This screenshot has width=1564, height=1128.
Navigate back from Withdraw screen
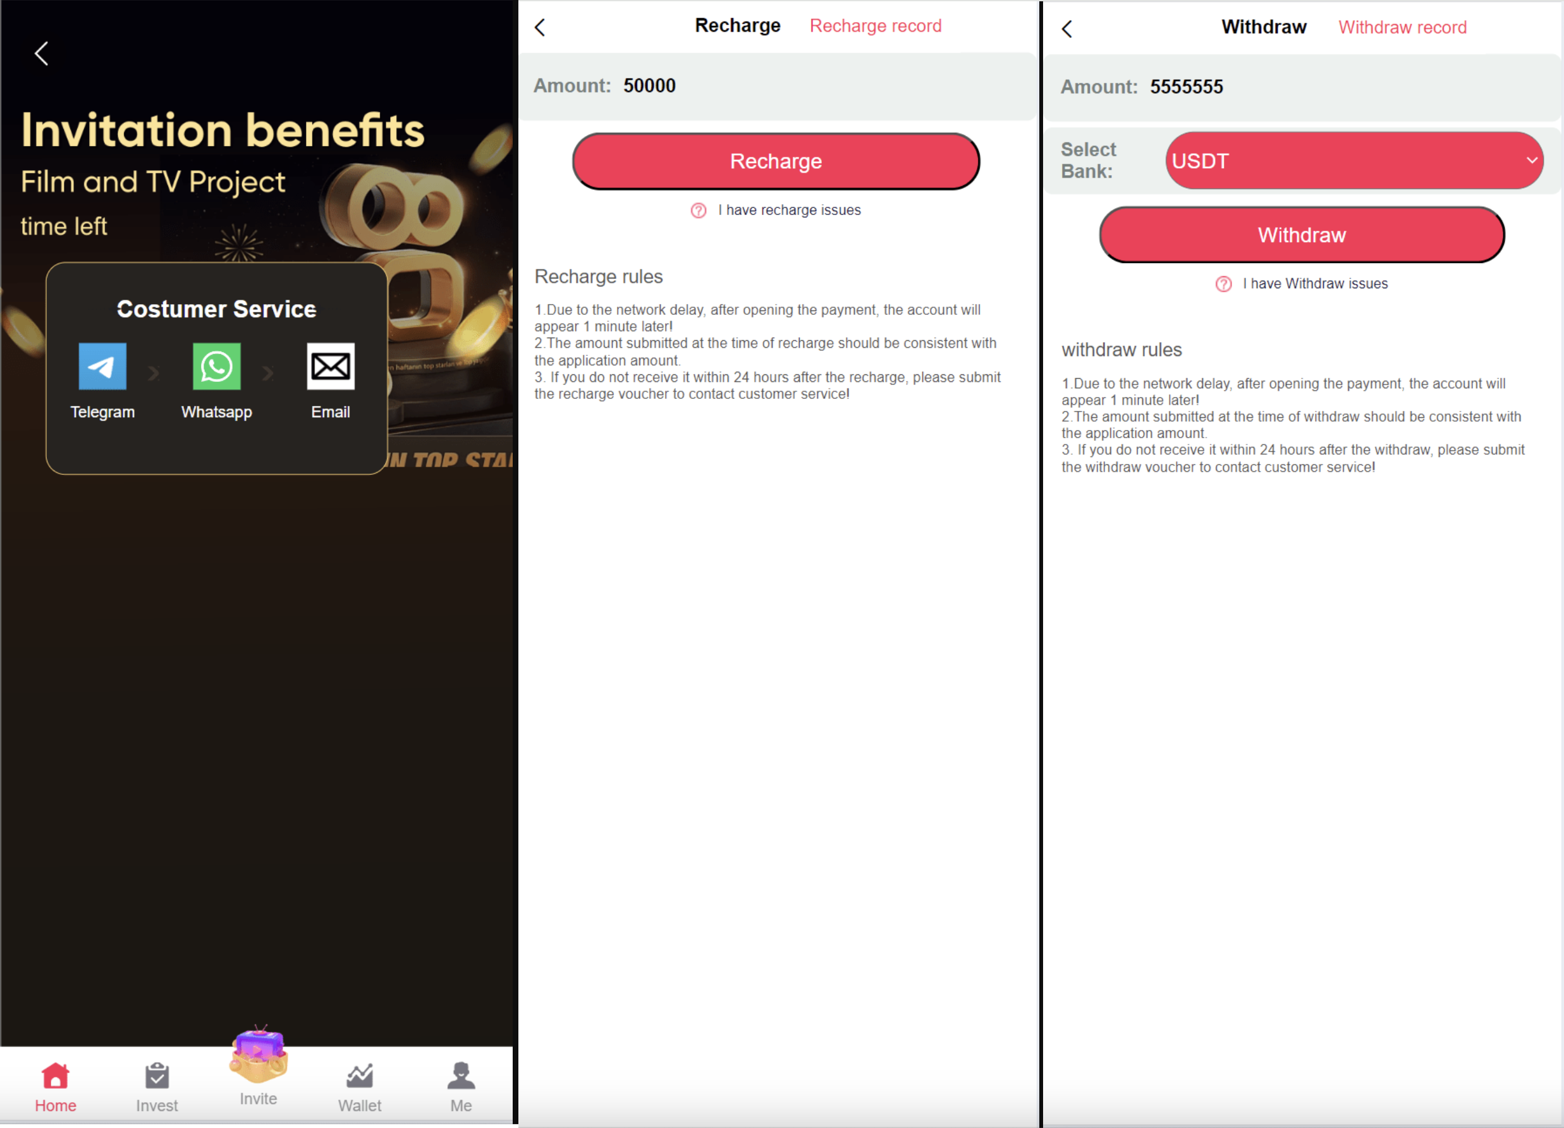(x=1067, y=27)
